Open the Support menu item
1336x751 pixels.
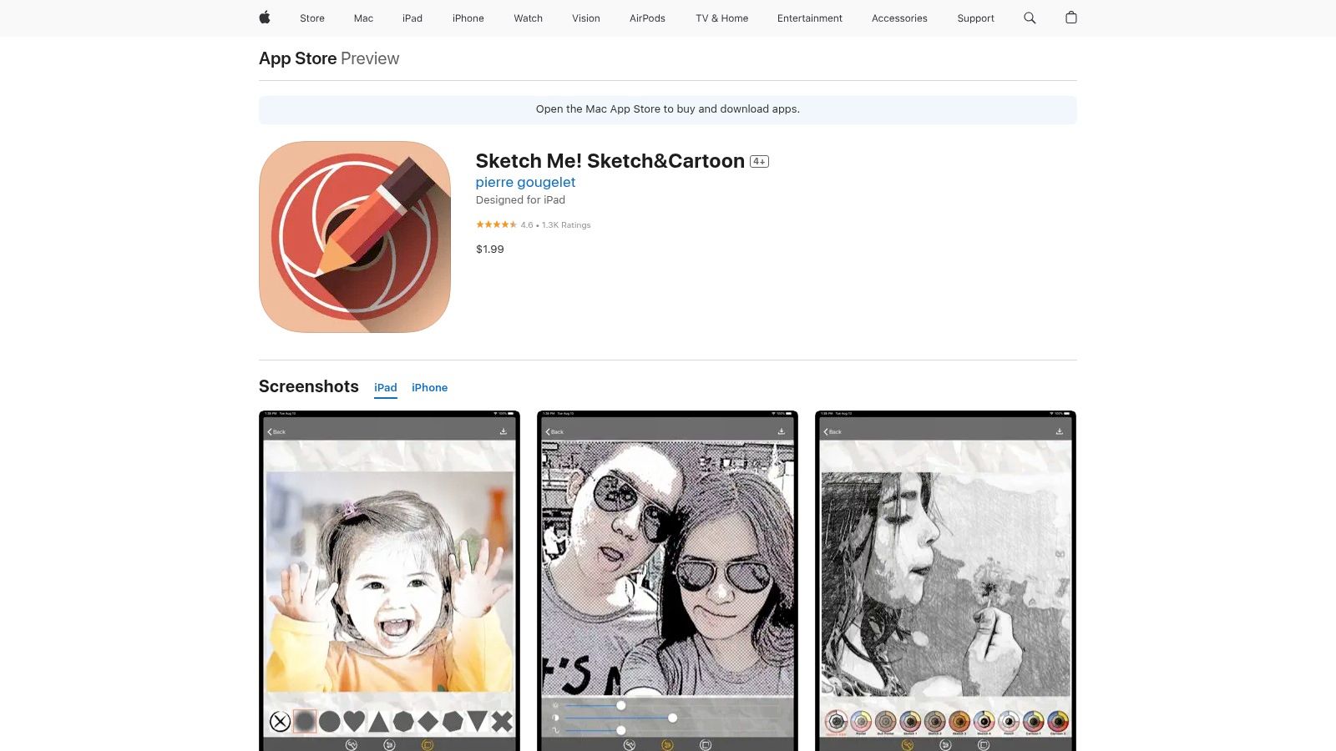pyautogui.click(x=975, y=18)
